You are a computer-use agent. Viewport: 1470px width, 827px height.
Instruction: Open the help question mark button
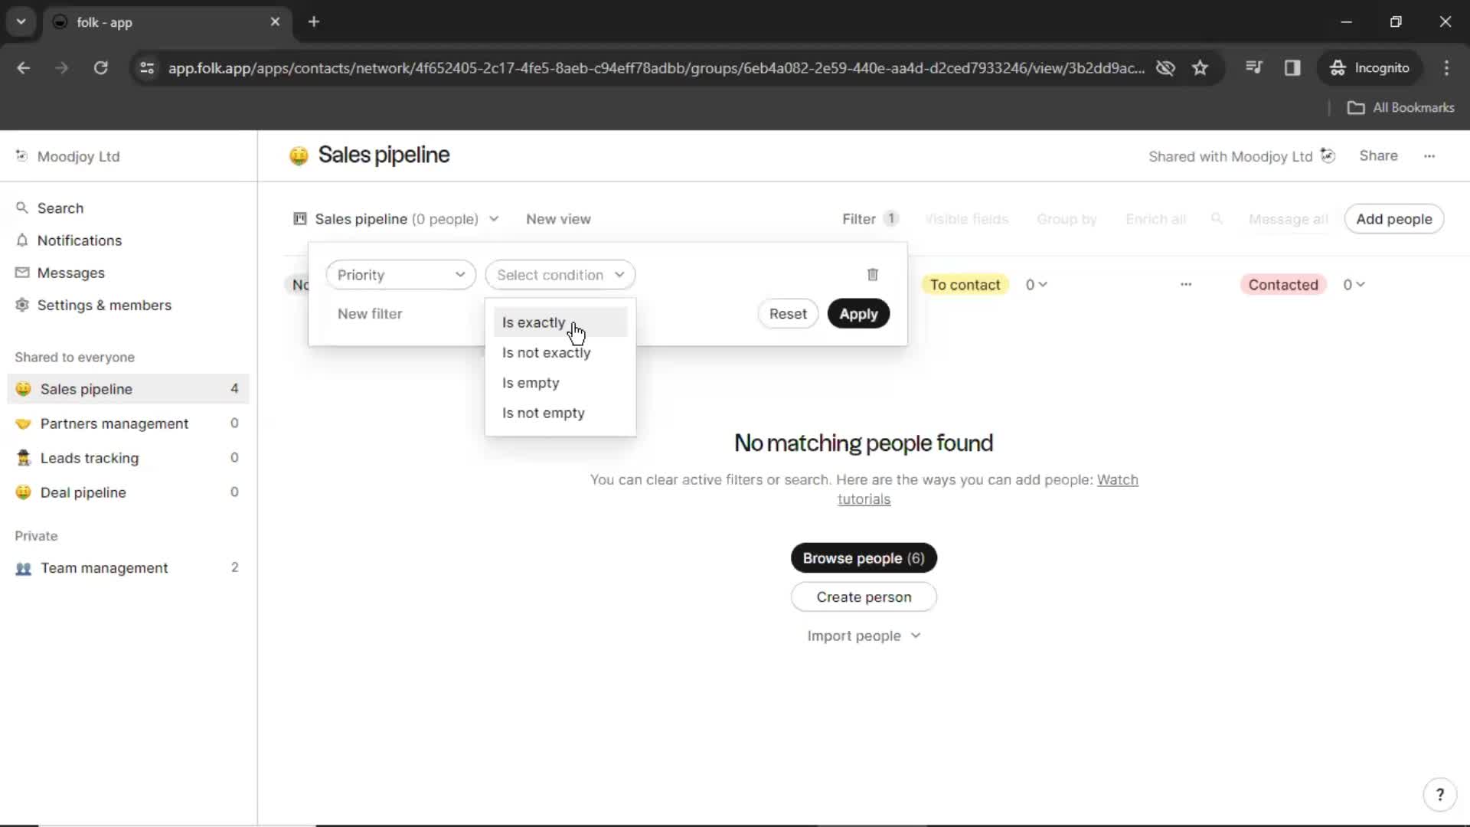click(x=1439, y=795)
